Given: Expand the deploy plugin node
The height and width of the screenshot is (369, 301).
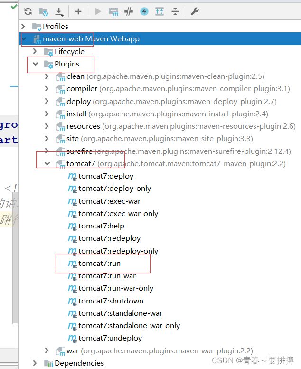Looking at the screenshot, I should click(47, 101).
